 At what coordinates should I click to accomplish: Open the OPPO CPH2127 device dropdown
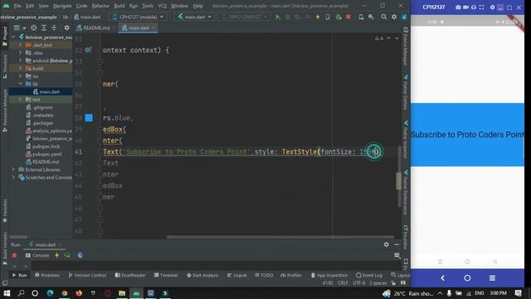pos(244,17)
